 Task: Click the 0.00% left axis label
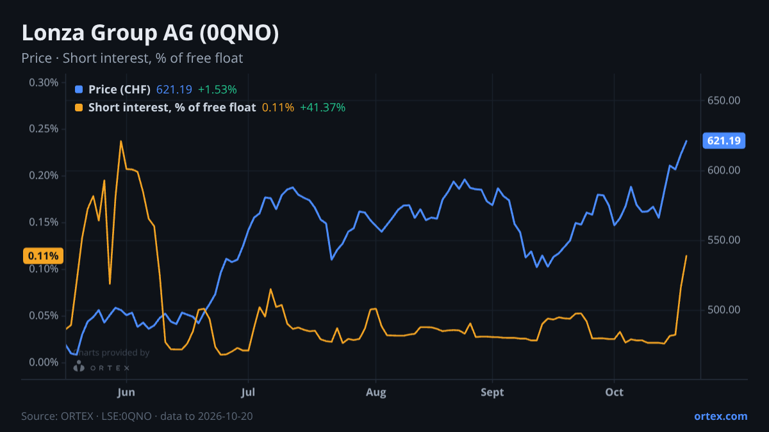[44, 362]
